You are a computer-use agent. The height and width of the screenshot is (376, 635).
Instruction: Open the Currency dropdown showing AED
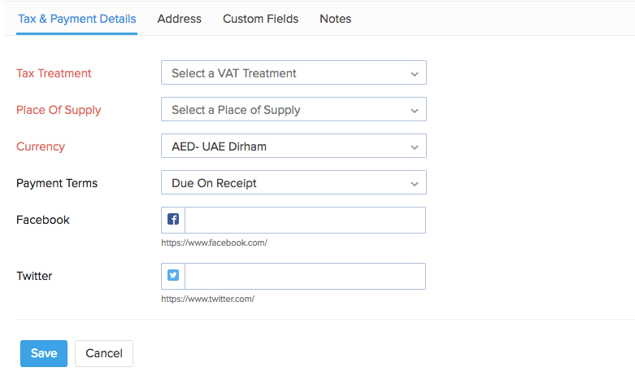(294, 146)
